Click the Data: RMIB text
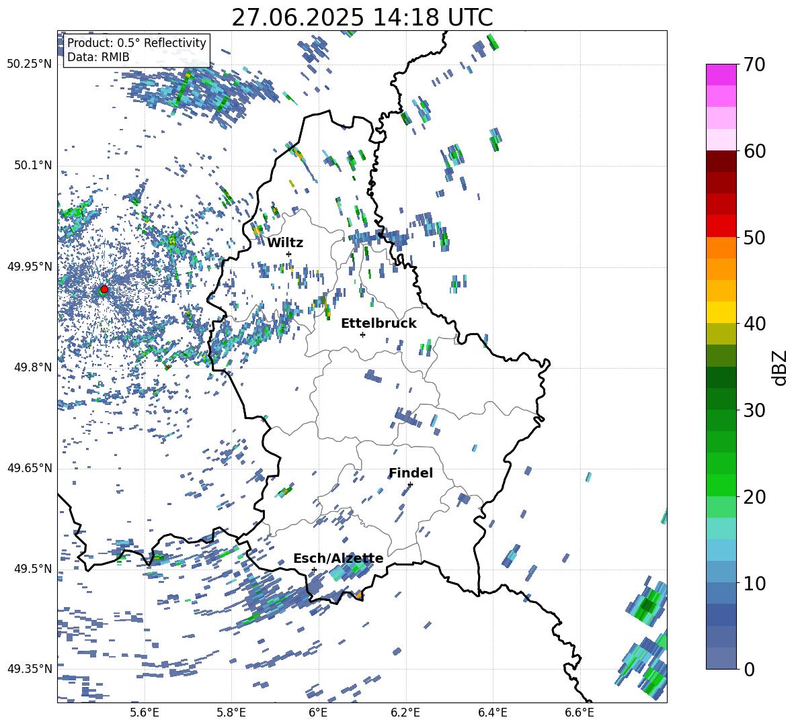 point(98,57)
